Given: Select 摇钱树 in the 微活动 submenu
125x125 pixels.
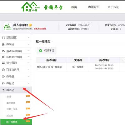Looking at the screenshot, I should tap(10, 116).
